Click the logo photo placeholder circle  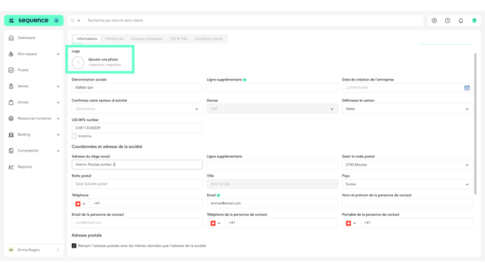(78, 63)
